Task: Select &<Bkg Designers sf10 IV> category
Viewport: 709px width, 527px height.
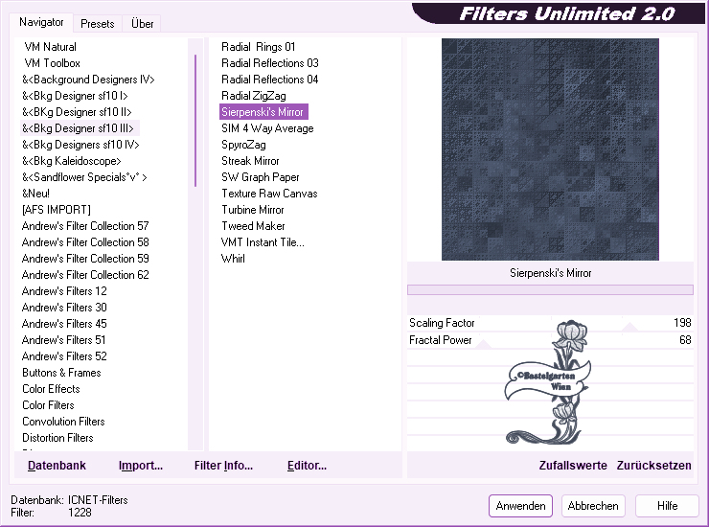Action: pos(80,145)
